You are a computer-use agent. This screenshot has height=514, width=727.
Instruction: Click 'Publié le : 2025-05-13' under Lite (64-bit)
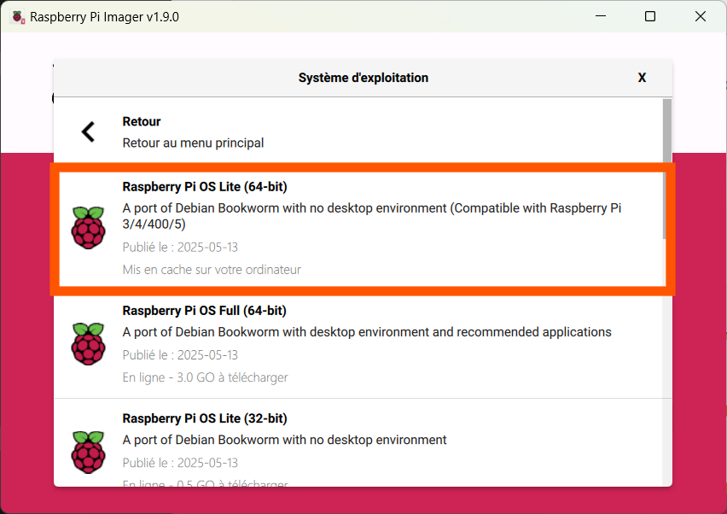tap(180, 248)
